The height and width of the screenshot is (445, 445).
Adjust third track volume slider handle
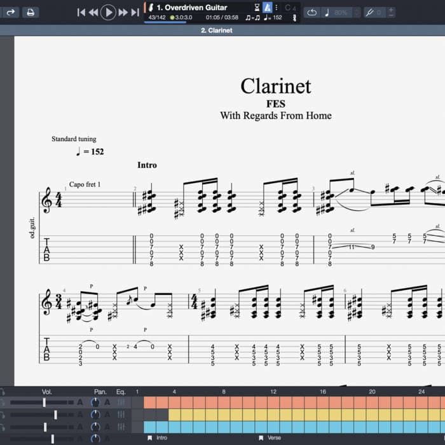[x=45, y=427]
